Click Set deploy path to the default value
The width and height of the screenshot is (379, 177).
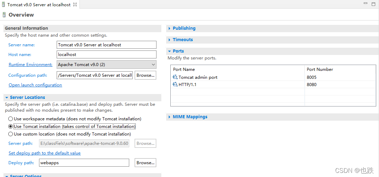(x=45, y=153)
